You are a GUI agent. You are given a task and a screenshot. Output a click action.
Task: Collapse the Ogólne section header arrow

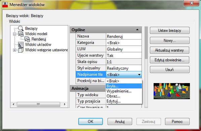click(137, 29)
